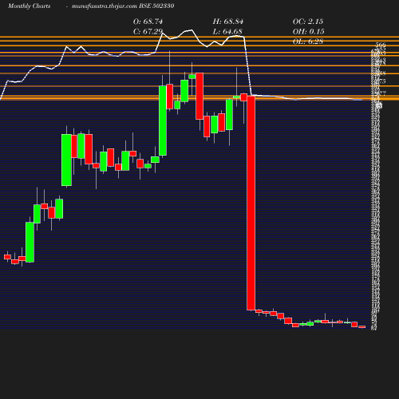Select the close value 'C: 67.29'
This screenshot has width=399, height=399.
[148, 32]
